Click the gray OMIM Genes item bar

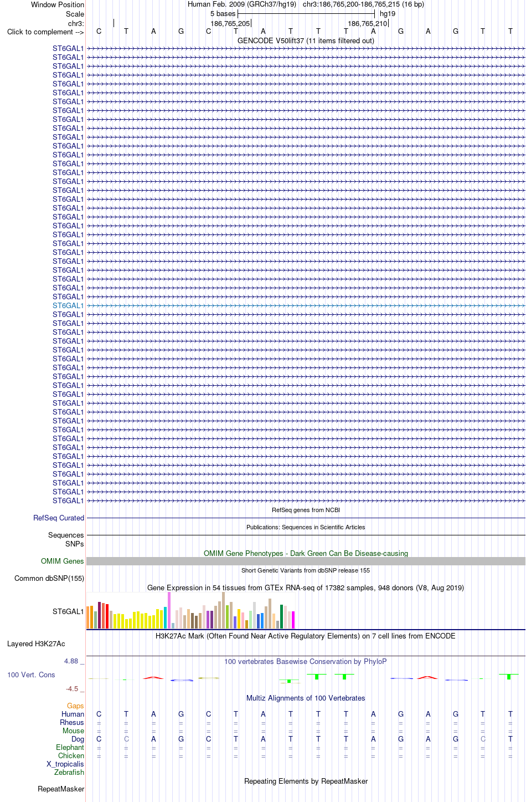(306, 561)
